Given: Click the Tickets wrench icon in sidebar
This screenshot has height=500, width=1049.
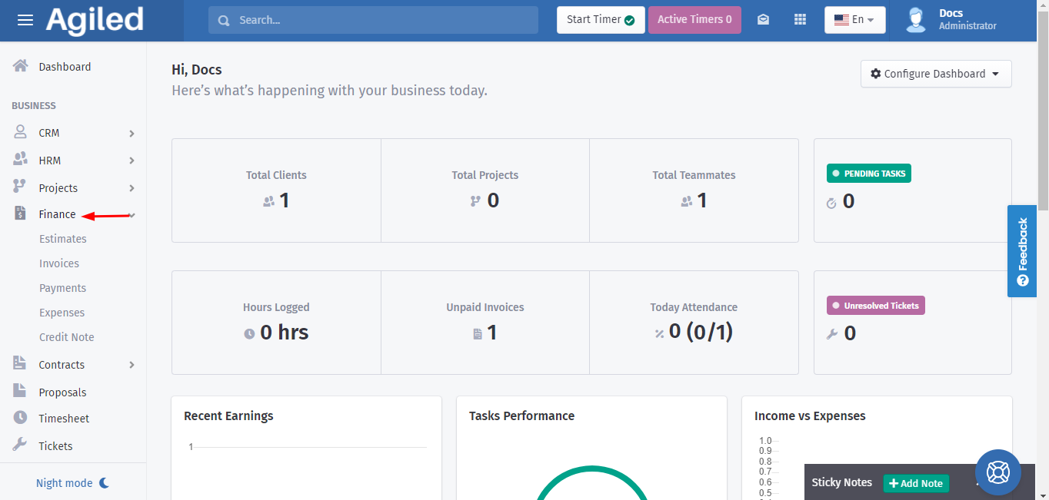Looking at the screenshot, I should pos(21,445).
